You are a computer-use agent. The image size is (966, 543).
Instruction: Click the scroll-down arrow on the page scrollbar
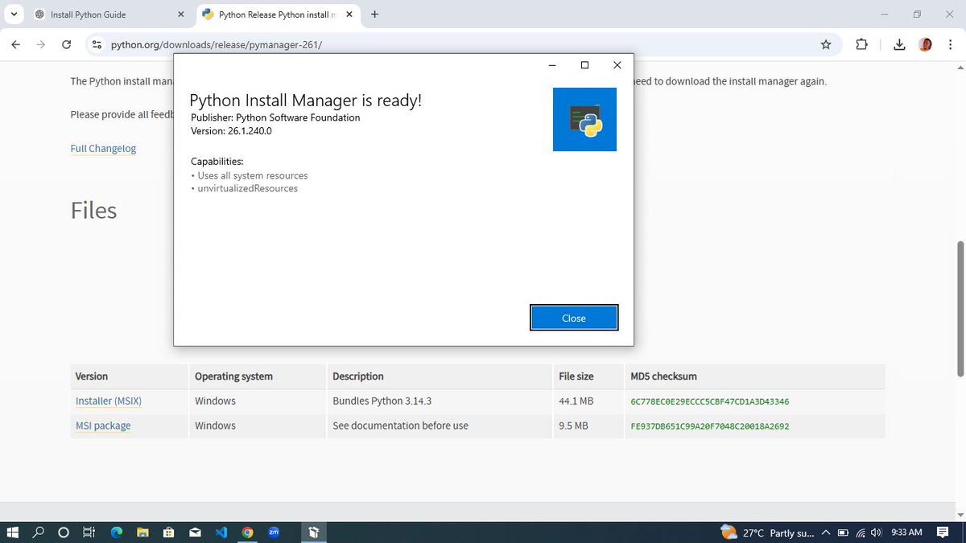(x=960, y=515)
